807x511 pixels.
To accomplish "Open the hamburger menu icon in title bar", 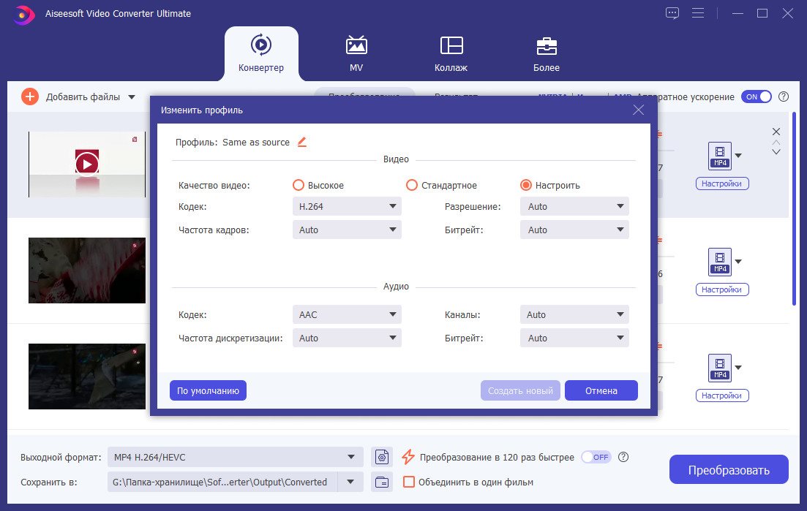I will tap(698, 13).
